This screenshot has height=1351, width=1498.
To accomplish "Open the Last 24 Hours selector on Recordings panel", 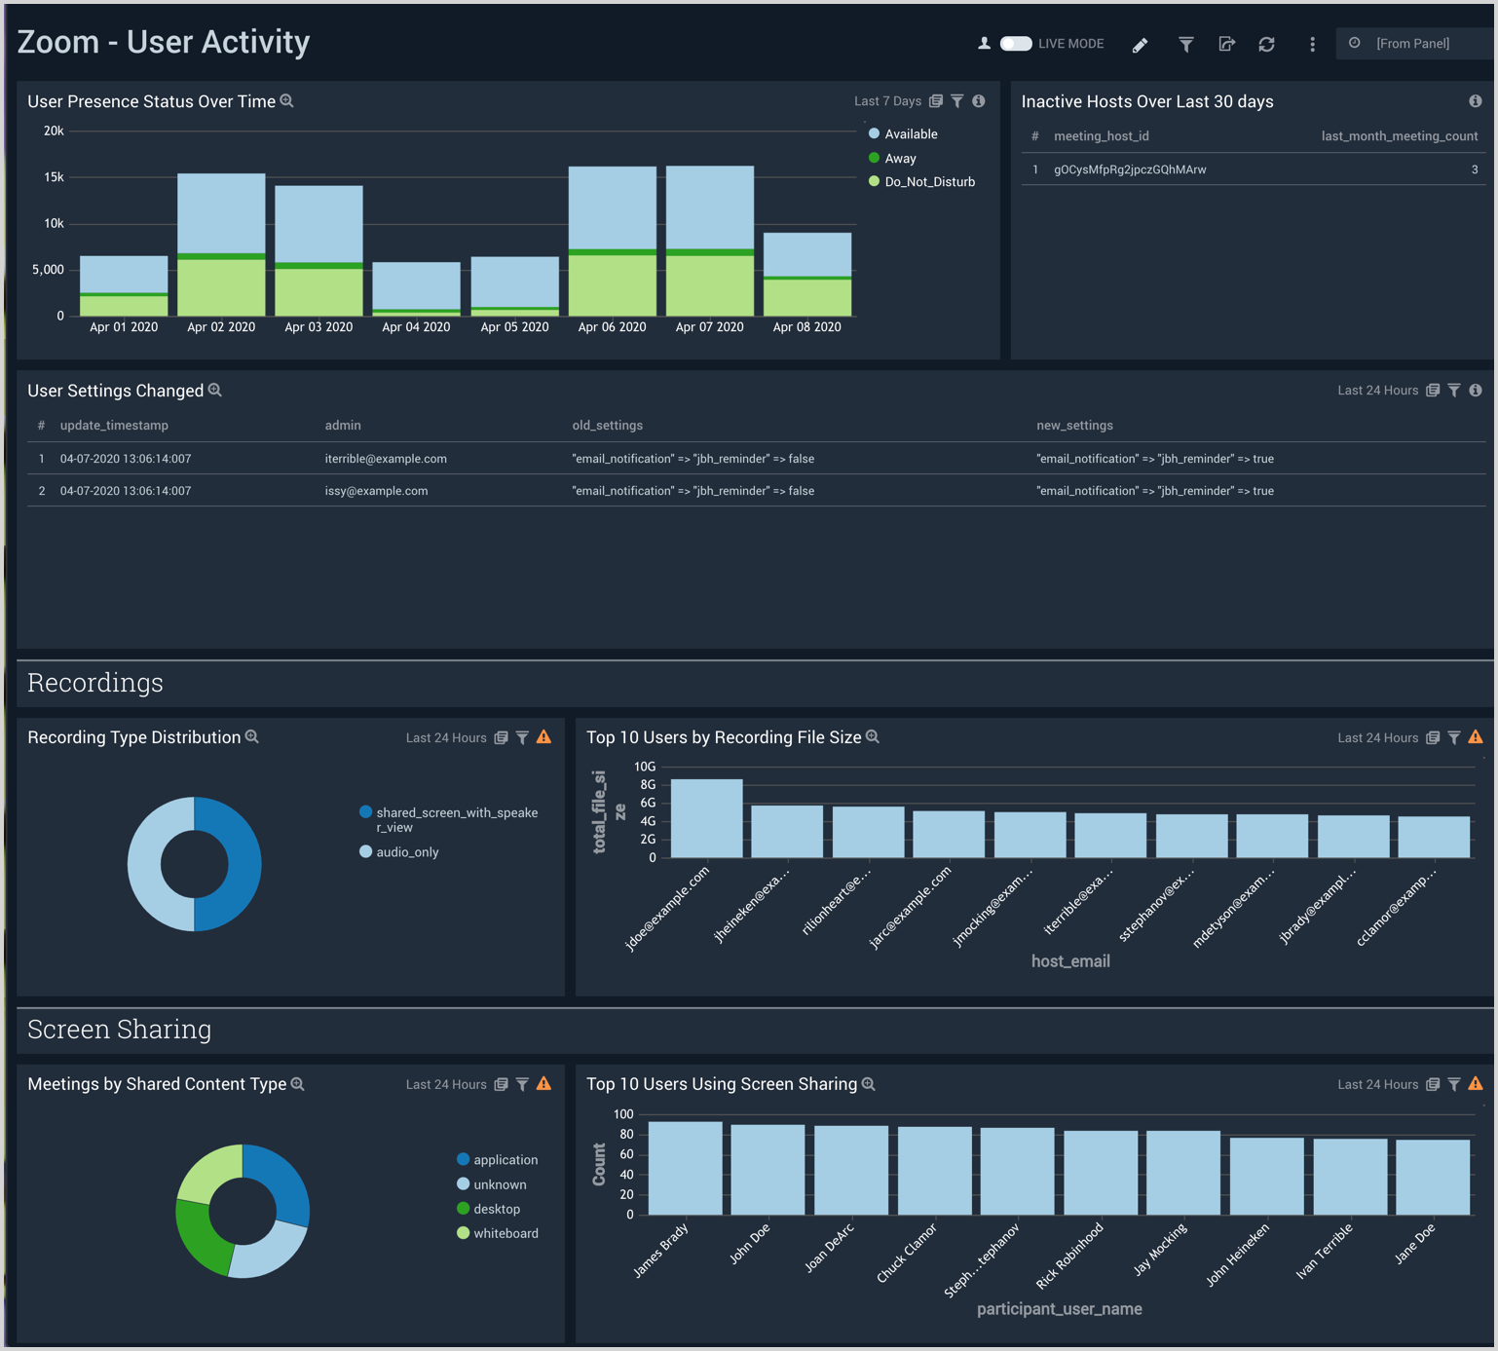I will (448, 737).
